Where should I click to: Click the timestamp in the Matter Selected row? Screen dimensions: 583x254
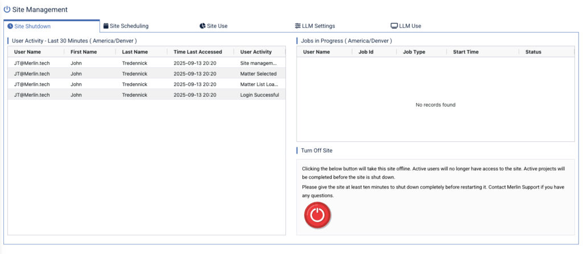[x=195, y=73]
